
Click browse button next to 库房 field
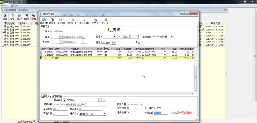coord(84,37)
